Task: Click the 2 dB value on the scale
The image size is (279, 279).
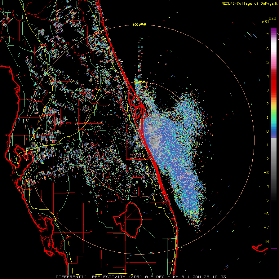Action: (x=268, y=104)
